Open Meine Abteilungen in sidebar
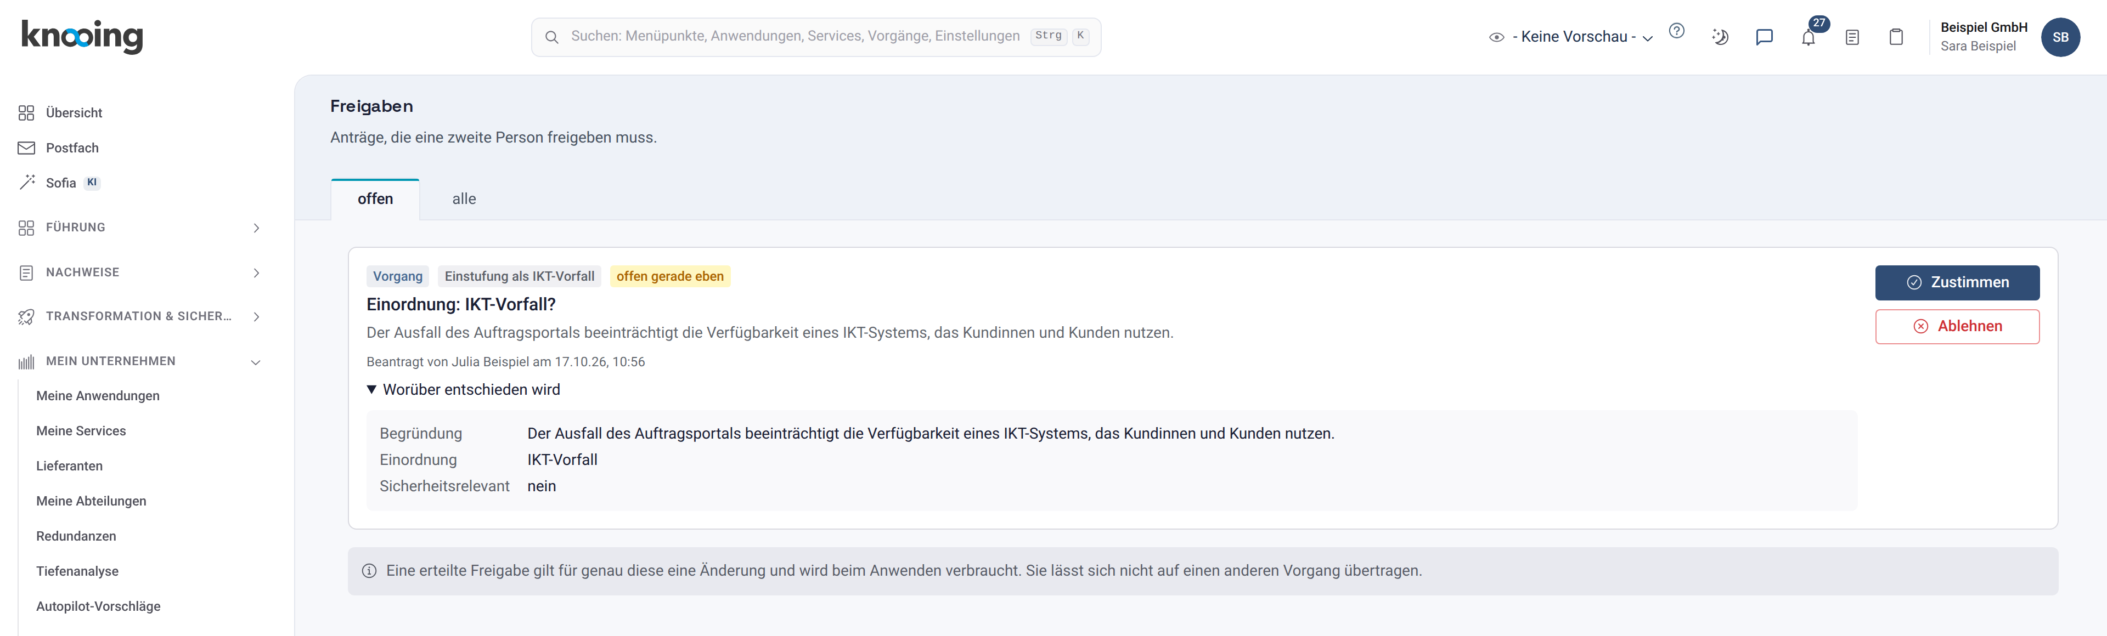 (91, 501)
